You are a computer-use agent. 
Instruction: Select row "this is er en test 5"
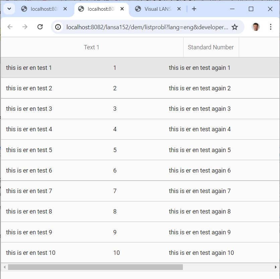click(x=29, y=150)
